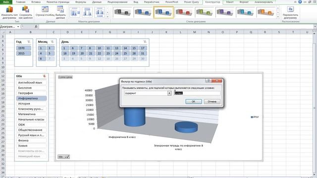Click the formula bar input
The height and width of the screenshot is (178, 317).
coord(176,26)
